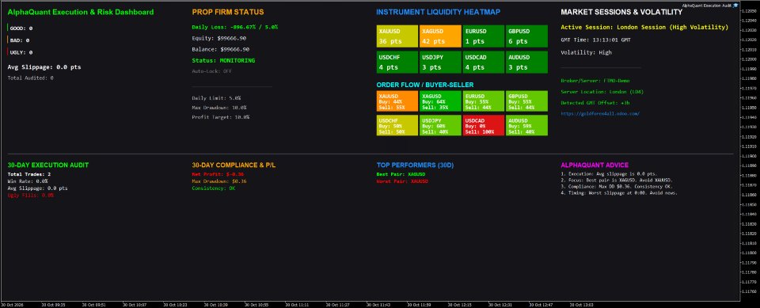
Task: Select the USDCAD 4 pts liquidity tile
Action: [483, 62]
